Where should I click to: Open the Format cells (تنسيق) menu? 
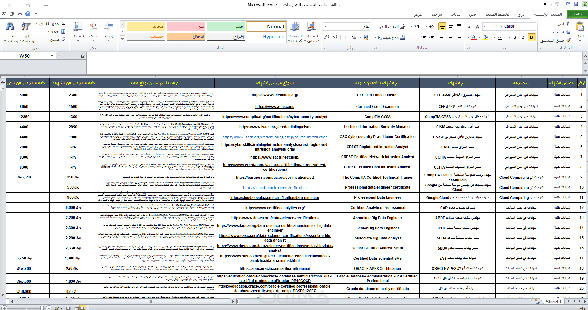(x=78, y=32)
